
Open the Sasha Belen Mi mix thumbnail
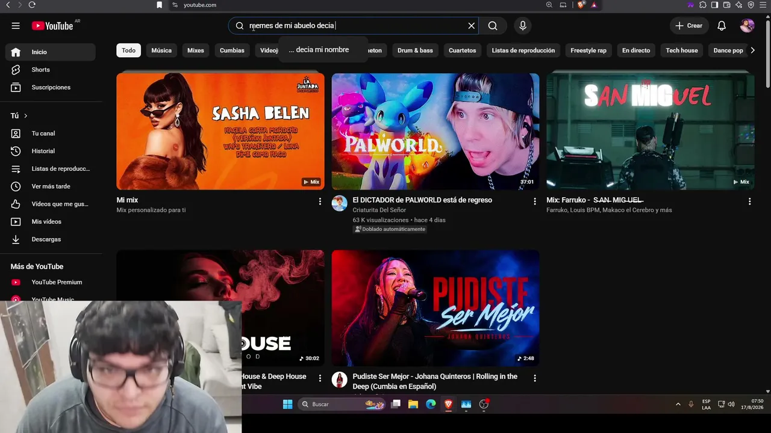tap(220, 131)
